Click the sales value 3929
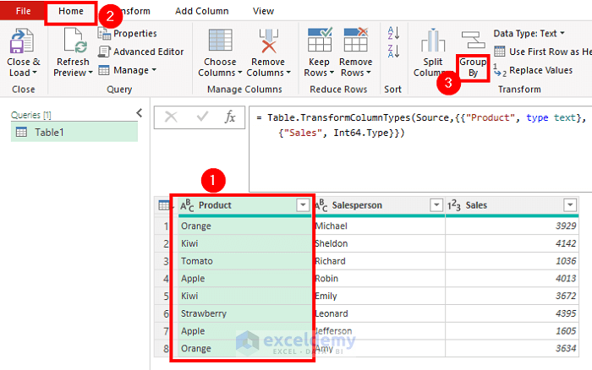Screen dimensions: 592x370 coord(512,226)
